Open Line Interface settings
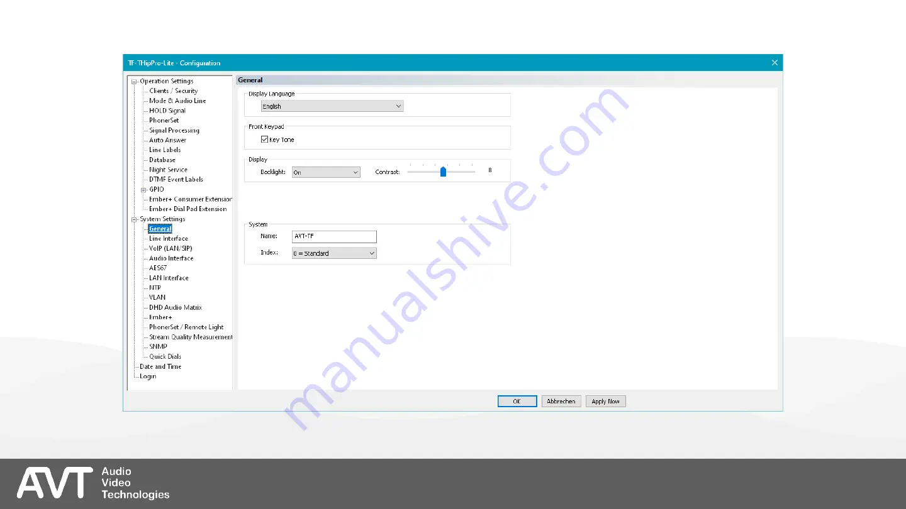This screenshot has height=509, width=906. (169, 238)
